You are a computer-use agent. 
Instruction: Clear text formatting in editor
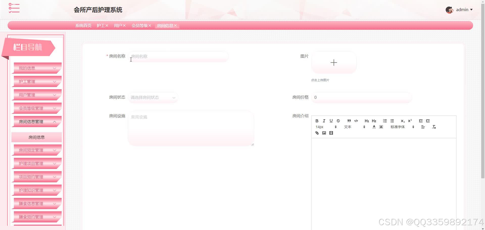point(434,127)
